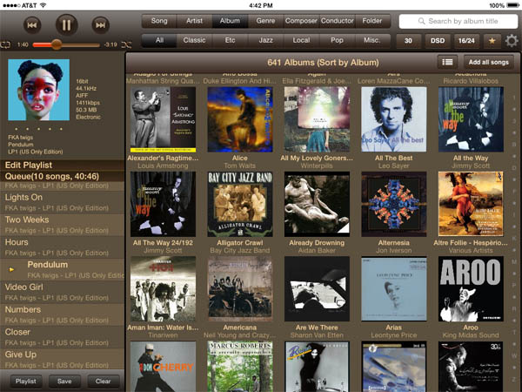Image resolution: width=522 pixels, height=392 pixels.
Task: Select the Folder tab
Action: [372, 21]
